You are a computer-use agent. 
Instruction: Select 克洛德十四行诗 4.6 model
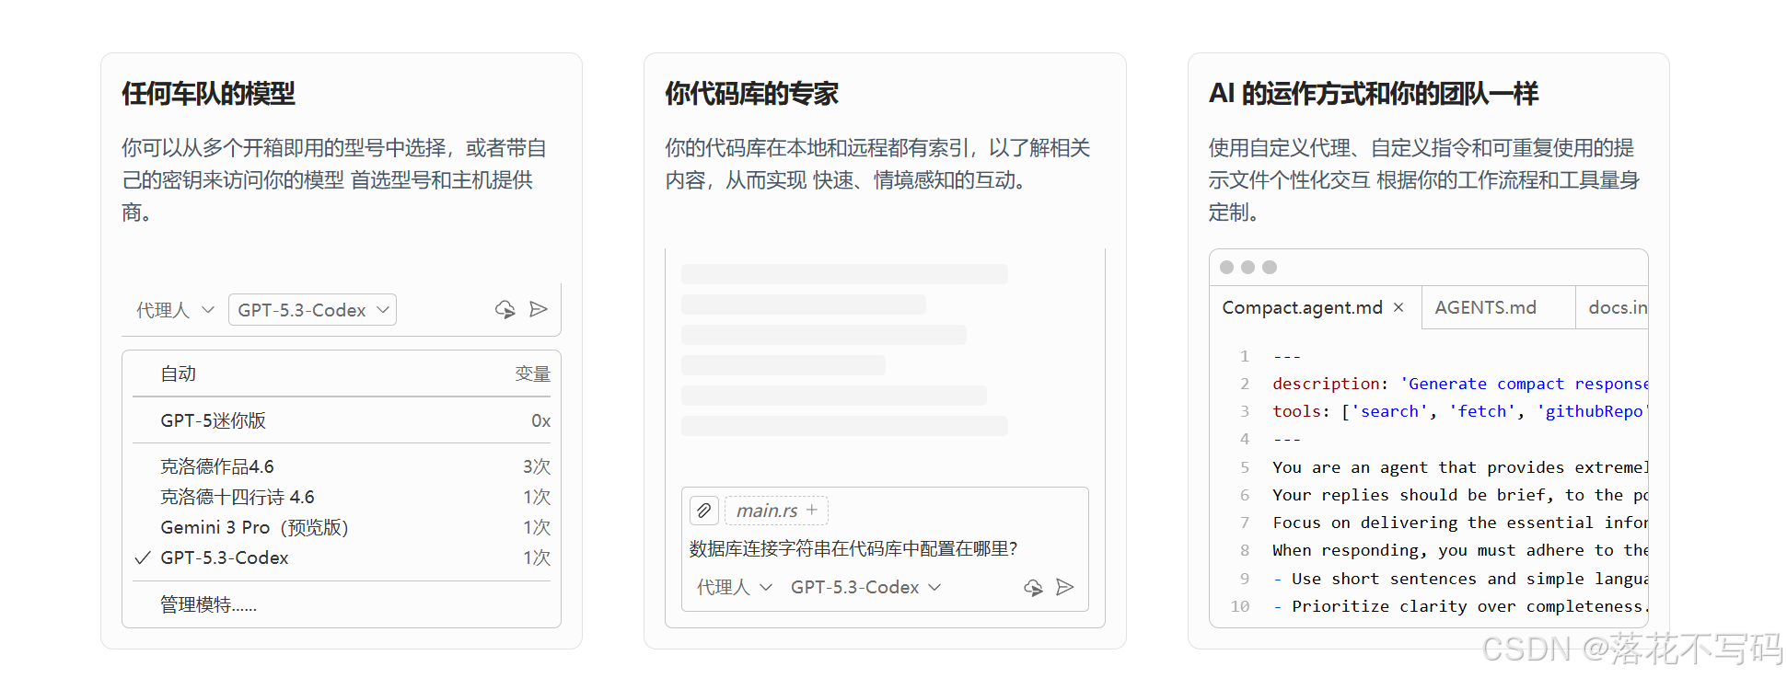click(x=342, y=497)
